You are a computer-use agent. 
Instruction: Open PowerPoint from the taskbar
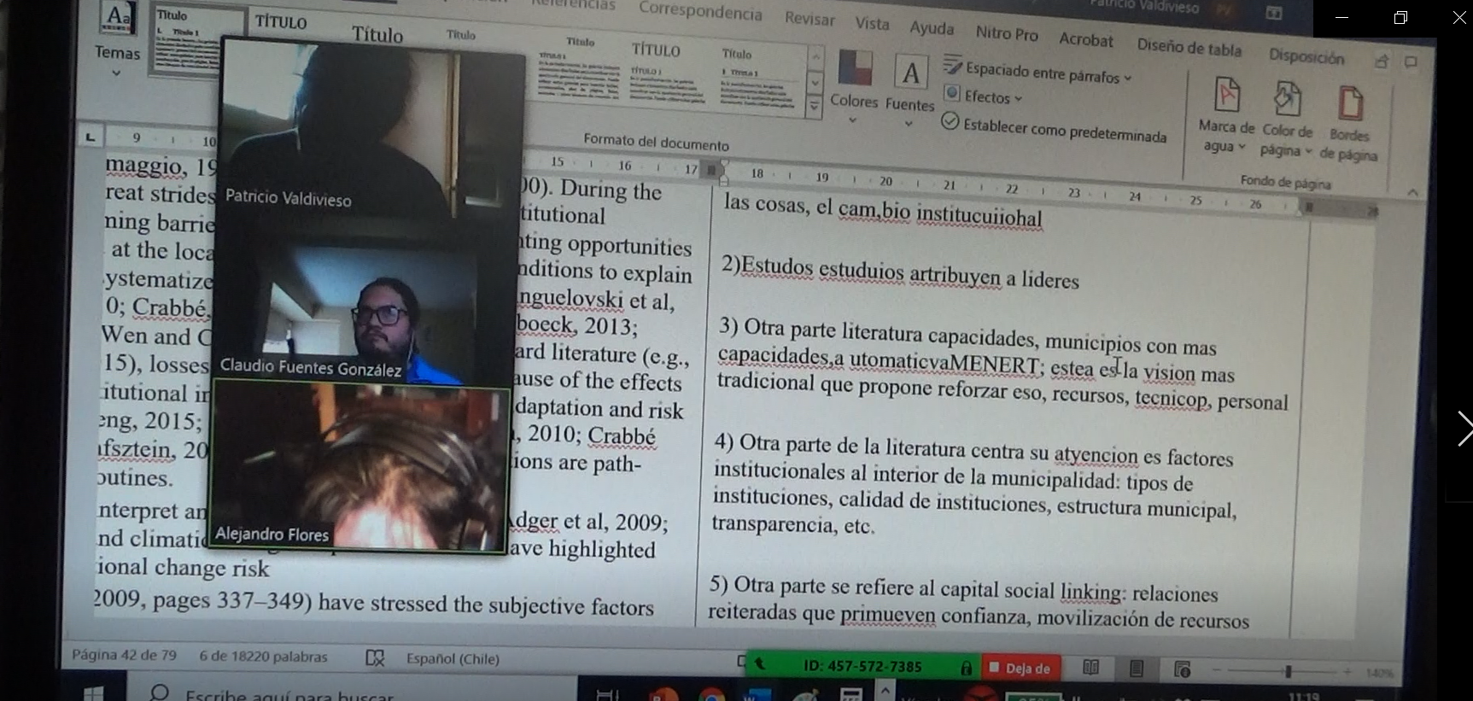665,694
